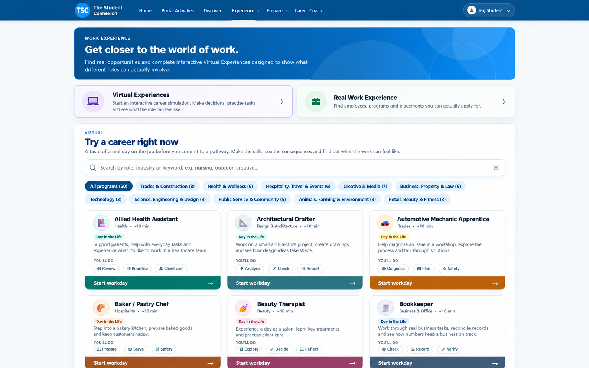Click arrow on Bookkeeper Start workday bar

[x=495, y=363]
